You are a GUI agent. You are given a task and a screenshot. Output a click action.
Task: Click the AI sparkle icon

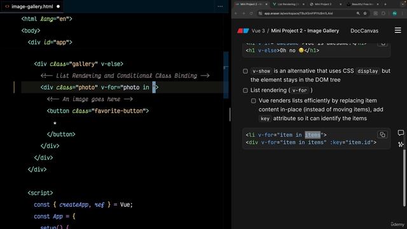tap(401, 144)
